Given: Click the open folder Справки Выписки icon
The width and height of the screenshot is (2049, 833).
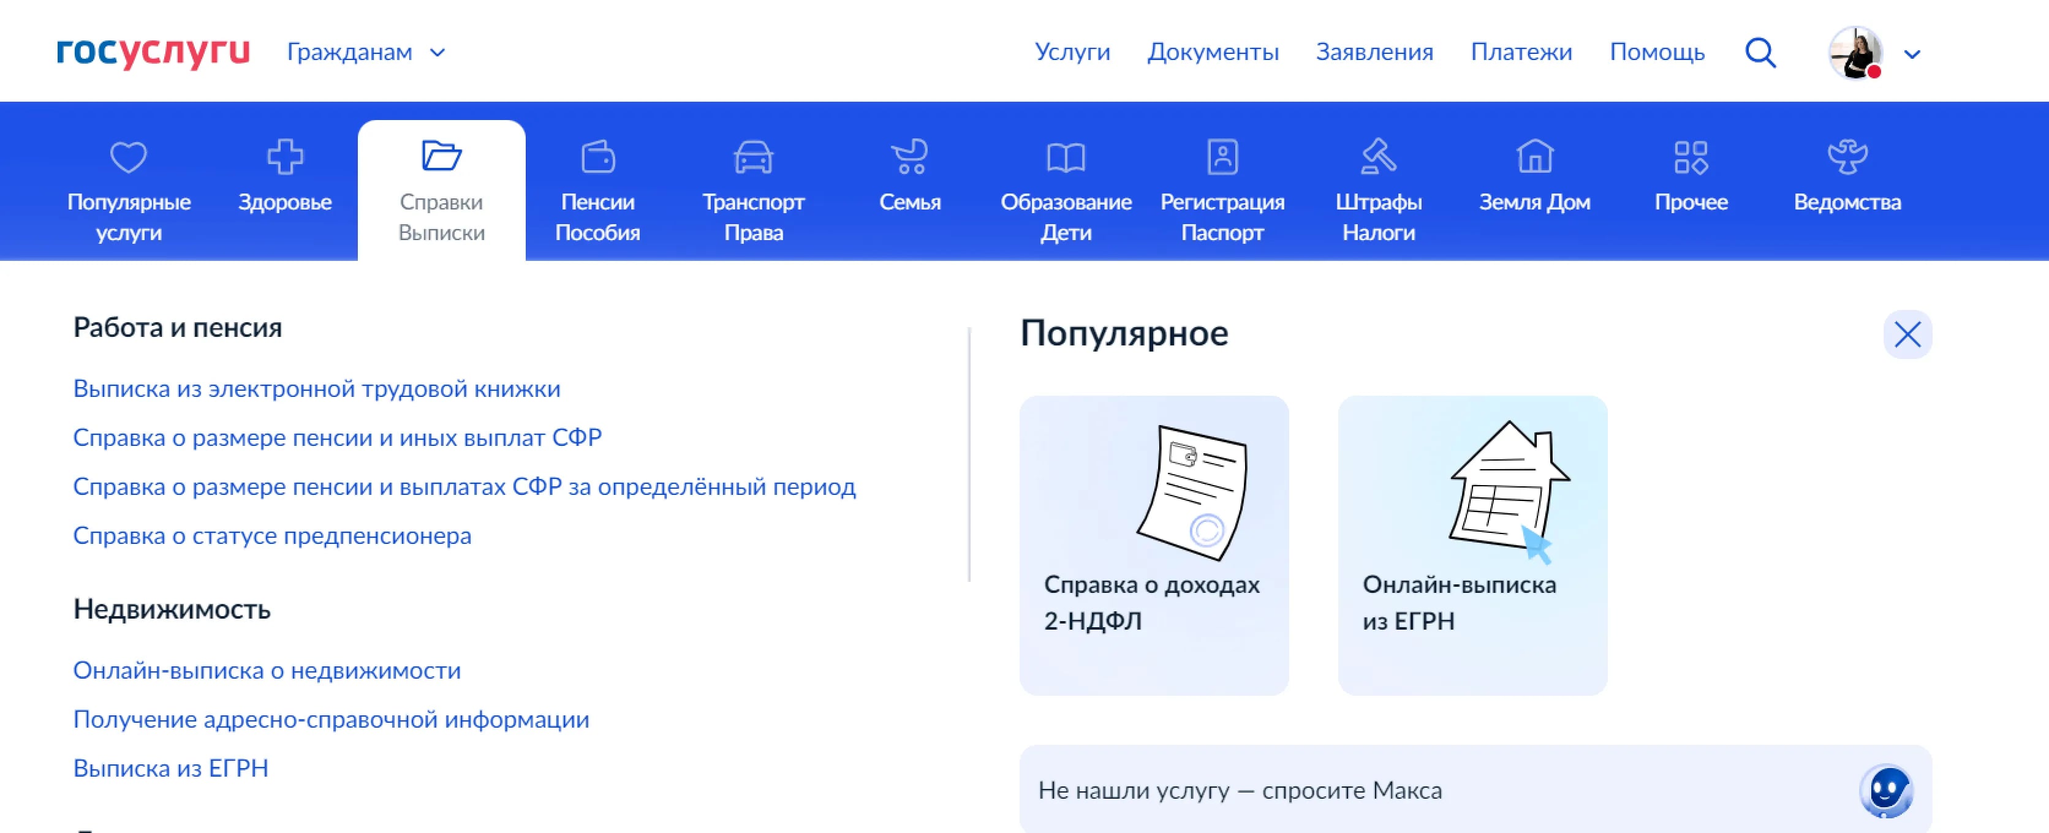Looking at the screenshot, I should point(441,156).
